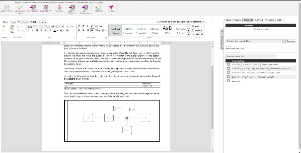This screenshot has height=153, width=301.
Task: Enable Display on a new page checkbox
Action: click(x=159, y=22)
